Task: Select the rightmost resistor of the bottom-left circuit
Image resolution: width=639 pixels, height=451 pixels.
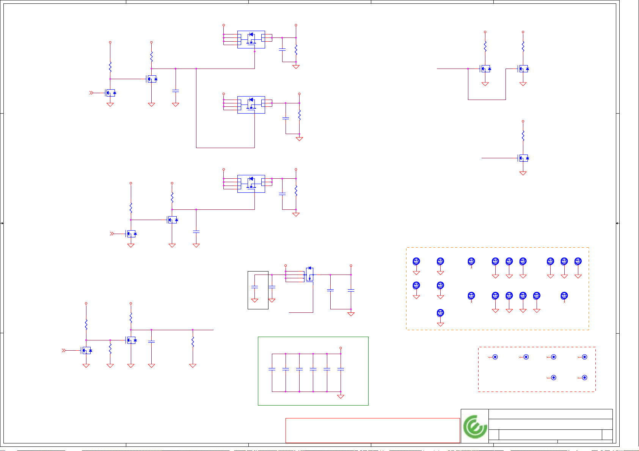Action: (193, 342)
